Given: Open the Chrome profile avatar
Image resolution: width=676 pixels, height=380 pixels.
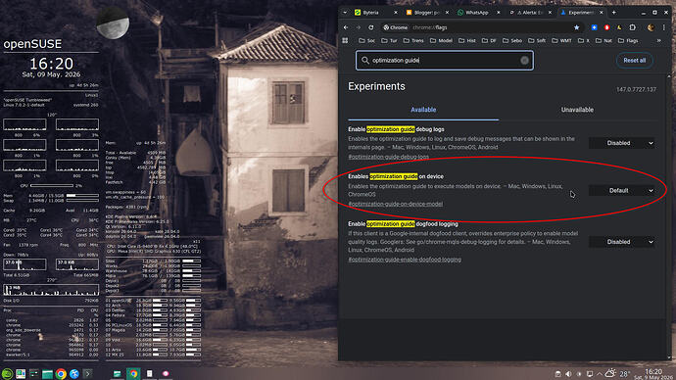Looking at the screenshot, I should click(651, 27).
